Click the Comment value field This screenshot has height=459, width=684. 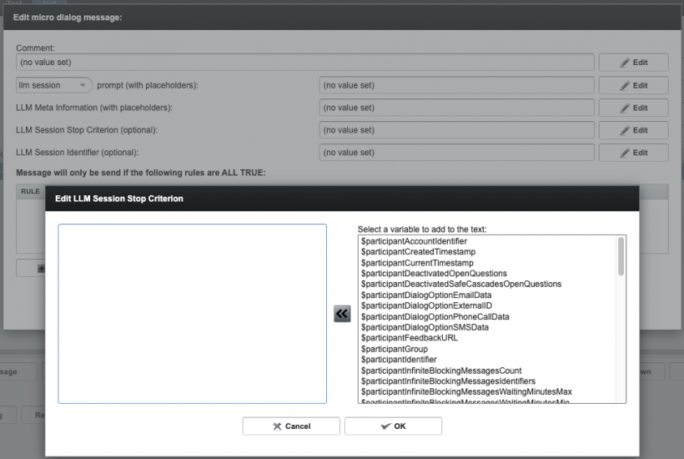305,62
